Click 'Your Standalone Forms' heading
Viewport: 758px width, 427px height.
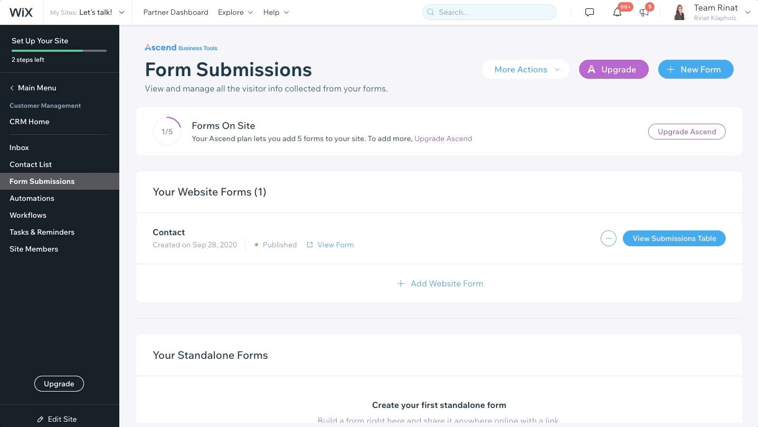[210, 355]
